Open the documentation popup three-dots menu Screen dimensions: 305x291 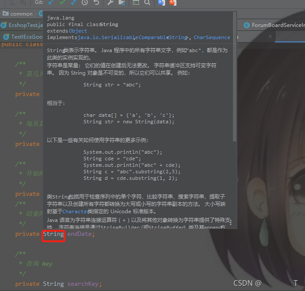231,222
